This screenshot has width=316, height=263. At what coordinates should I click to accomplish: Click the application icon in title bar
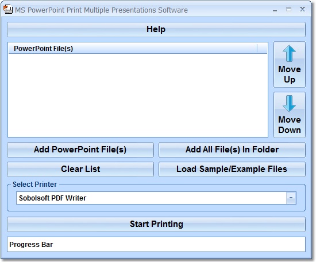[8, 9]
